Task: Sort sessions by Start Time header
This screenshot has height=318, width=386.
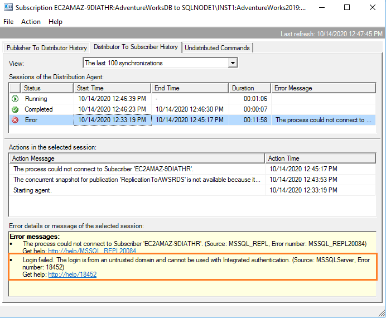Action: (x=112, y=88)
